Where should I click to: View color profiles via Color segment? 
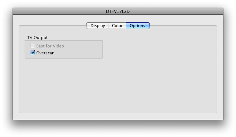[117, 26]
